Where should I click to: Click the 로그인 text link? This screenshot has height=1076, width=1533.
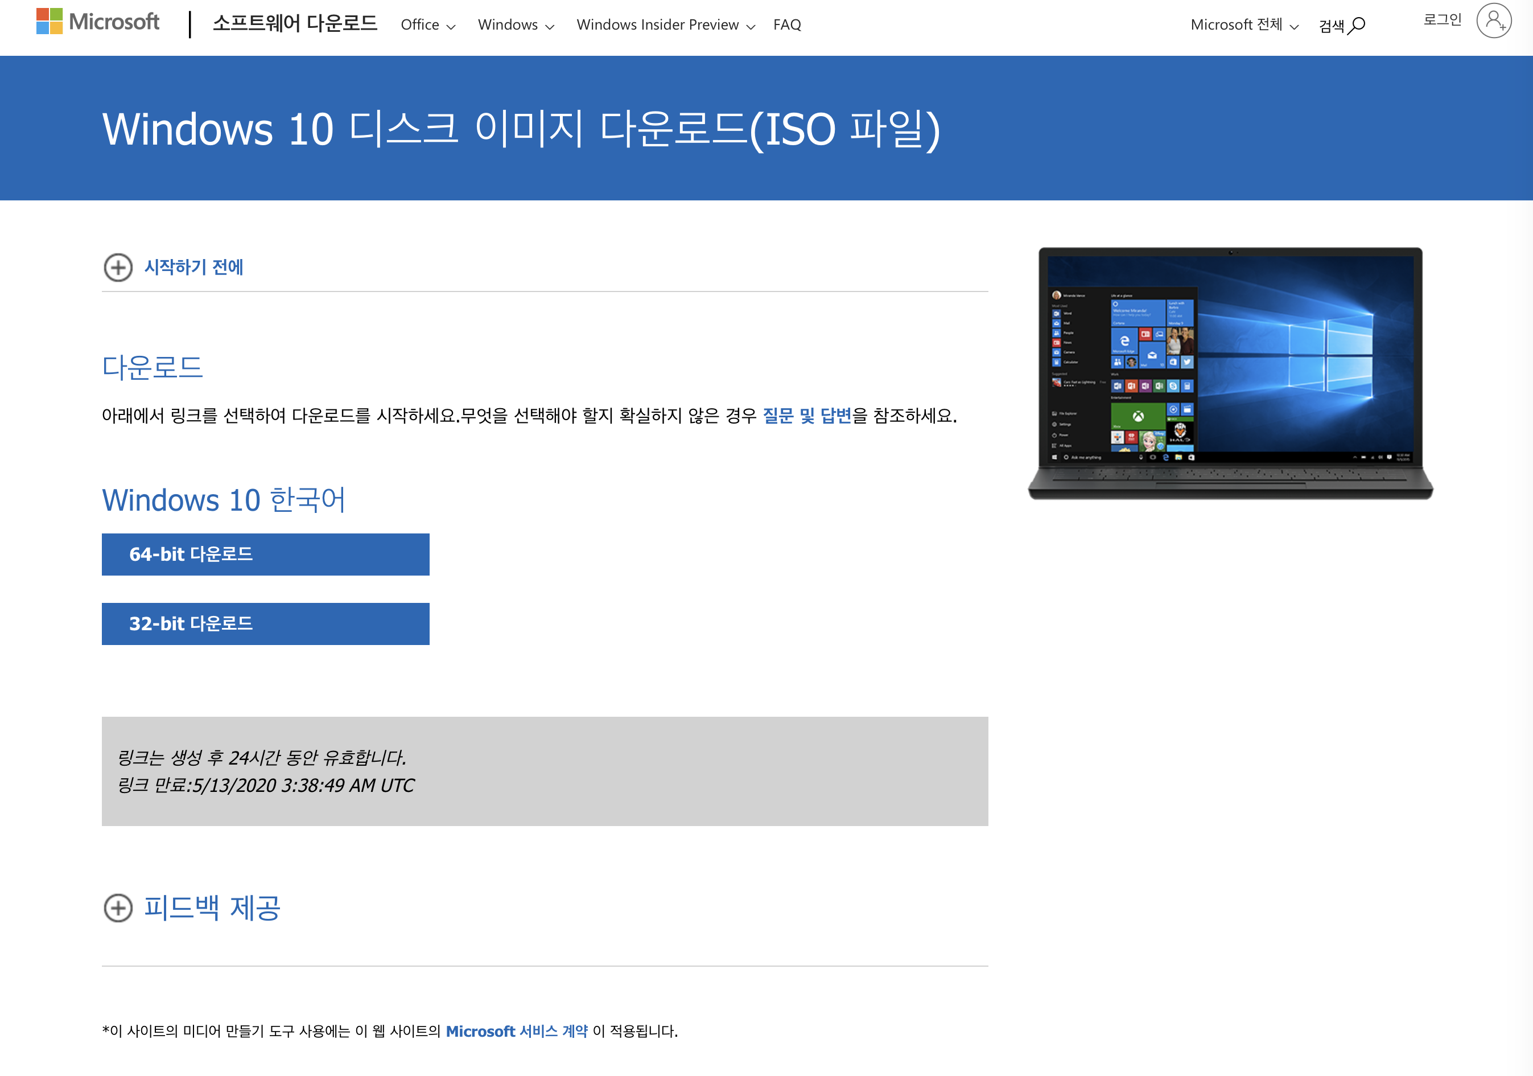1441,19
